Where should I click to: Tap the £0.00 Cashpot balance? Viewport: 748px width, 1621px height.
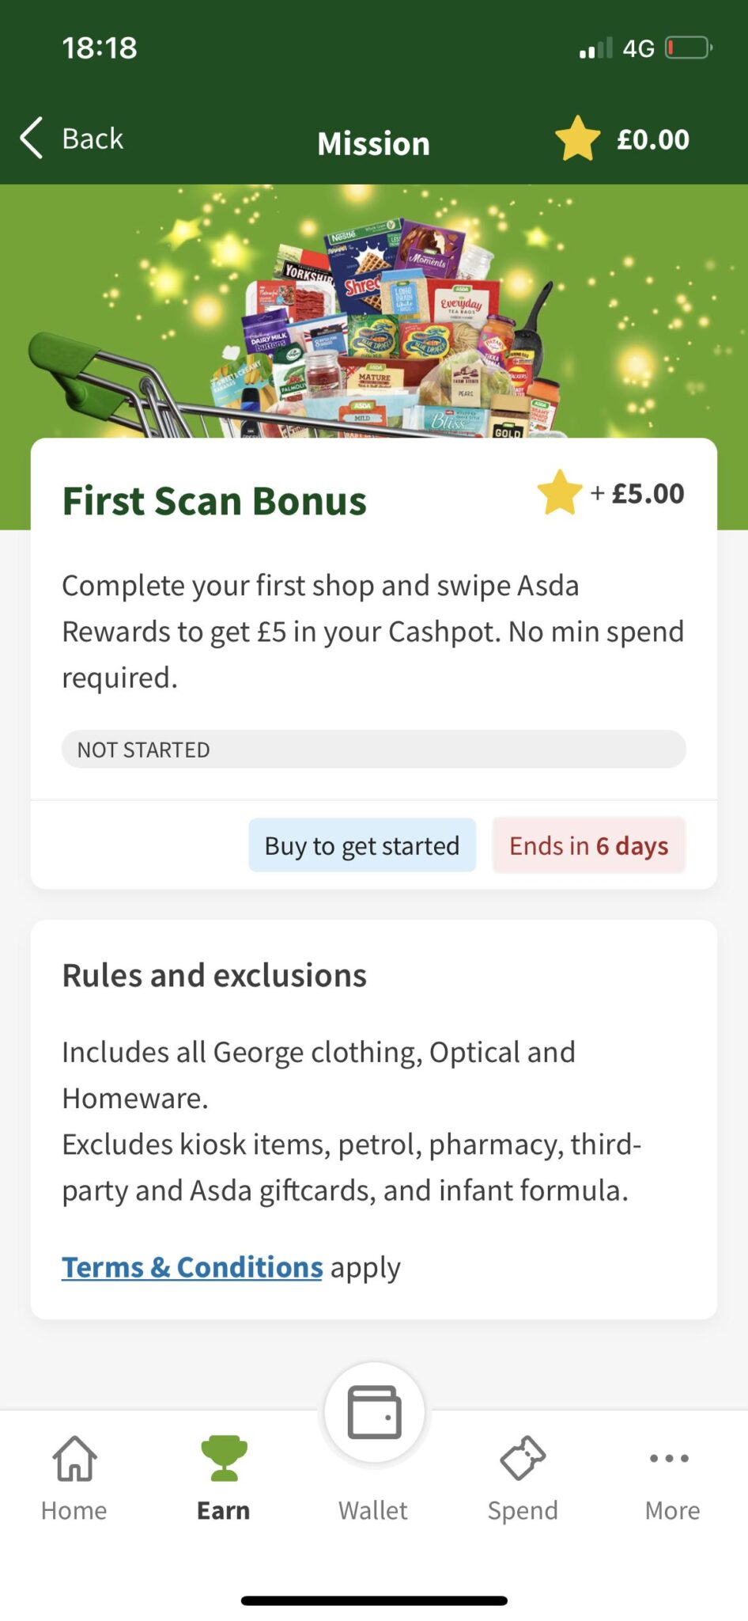653,139
